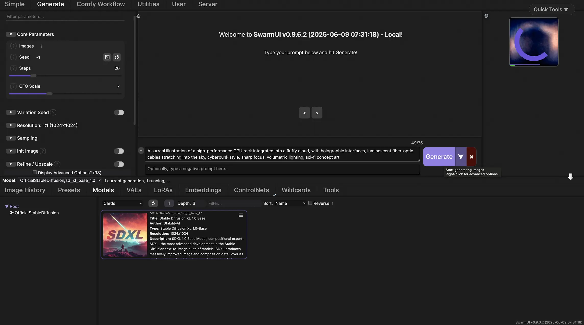This screenshot has width=584, height=325.
Task: Click the reuse last seed icon
Action: [117, 57]
